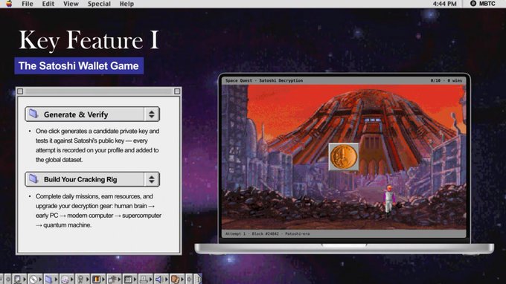Click the 4:44 PM clock

coord(444,4)
